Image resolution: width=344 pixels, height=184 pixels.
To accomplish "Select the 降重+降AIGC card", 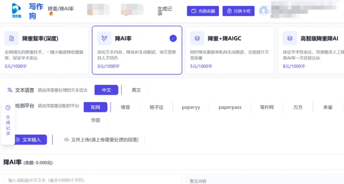I will 230,50.
